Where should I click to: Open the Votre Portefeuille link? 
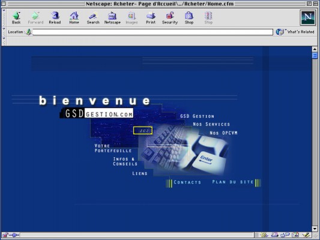coord(113,148)
